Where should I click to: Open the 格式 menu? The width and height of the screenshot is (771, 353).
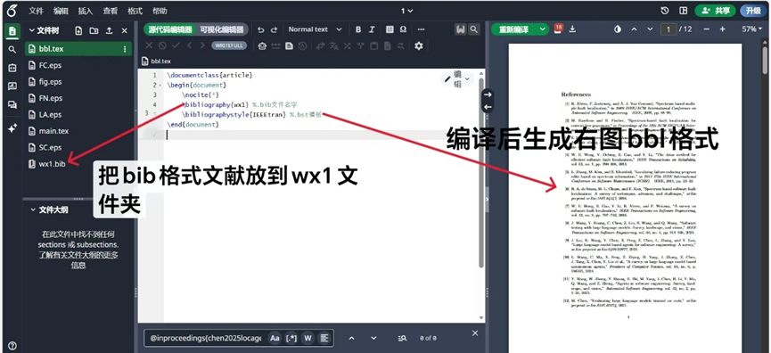tap(135, 11)
